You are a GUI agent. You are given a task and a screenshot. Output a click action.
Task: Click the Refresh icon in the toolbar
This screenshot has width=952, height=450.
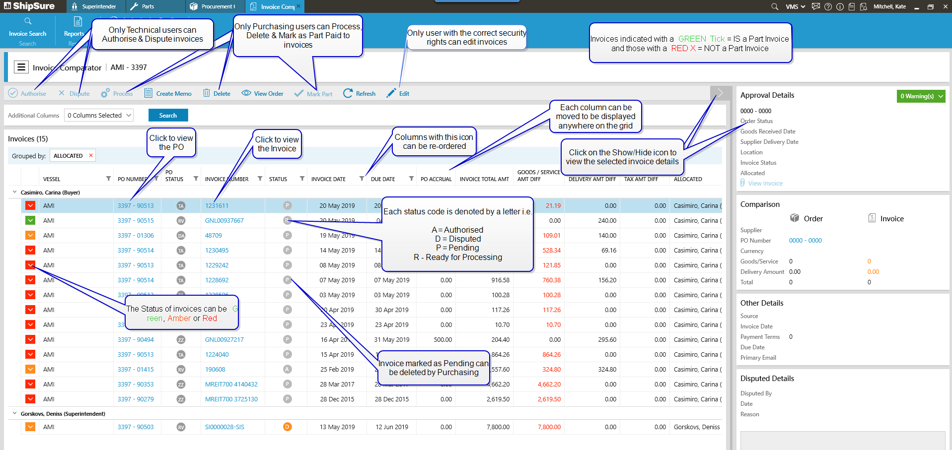348,93
